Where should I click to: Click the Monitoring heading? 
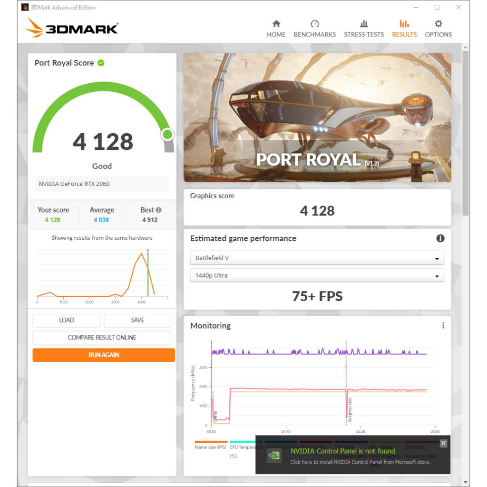210,325
